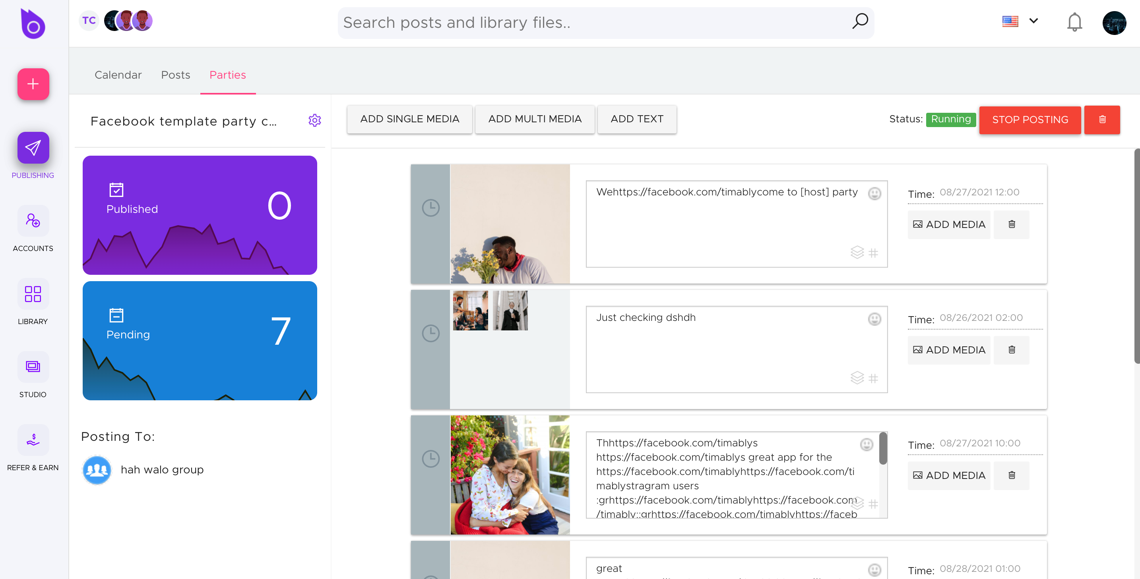1140x579 pixels.
Task: Open emoji picker in first post
Action: coord(874,193)
